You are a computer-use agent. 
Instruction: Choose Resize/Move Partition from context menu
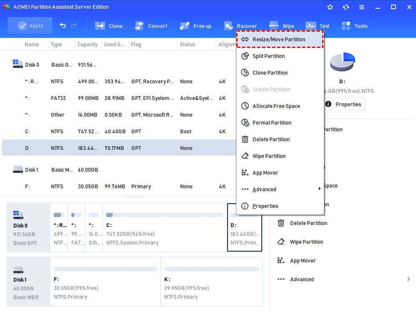click(x=280, y=39)
